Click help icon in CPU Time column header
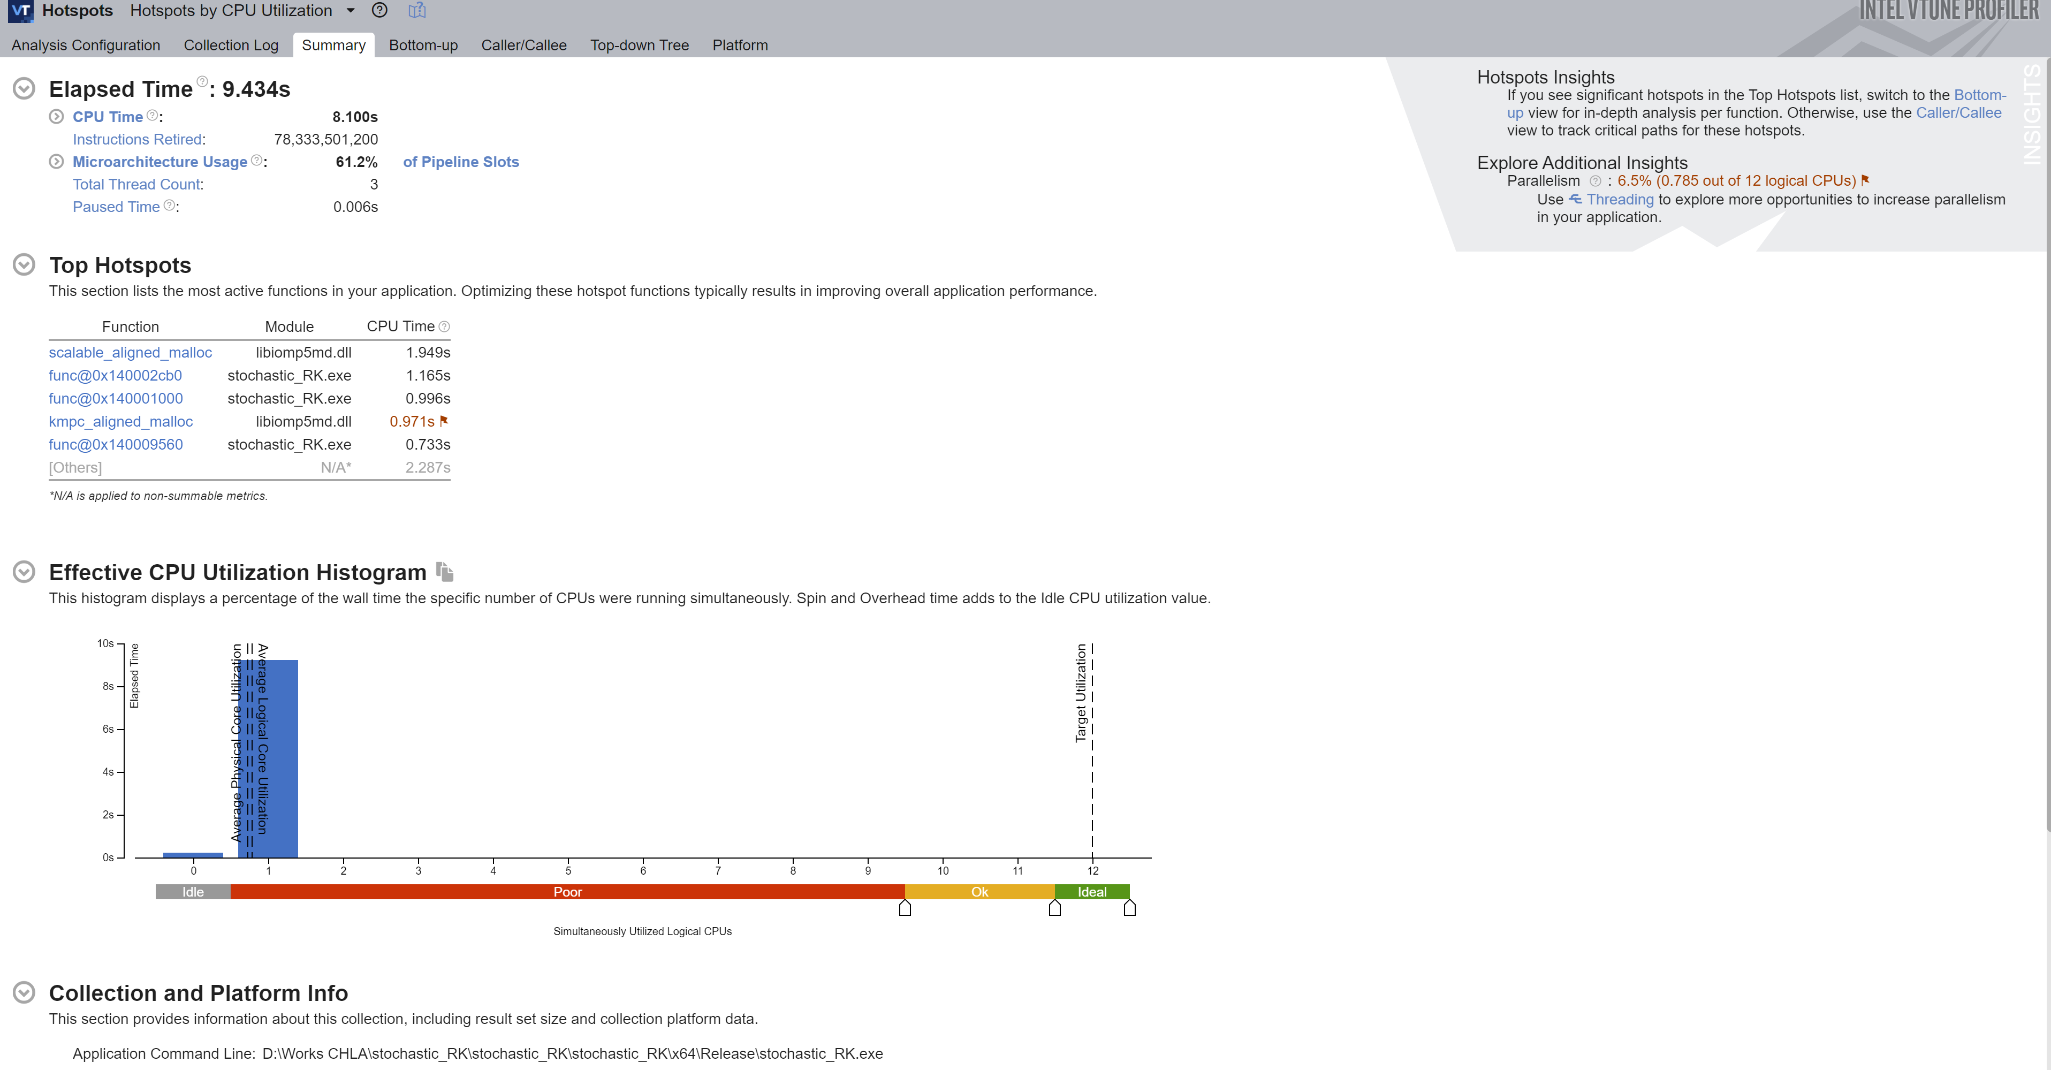 pos(444,327)
